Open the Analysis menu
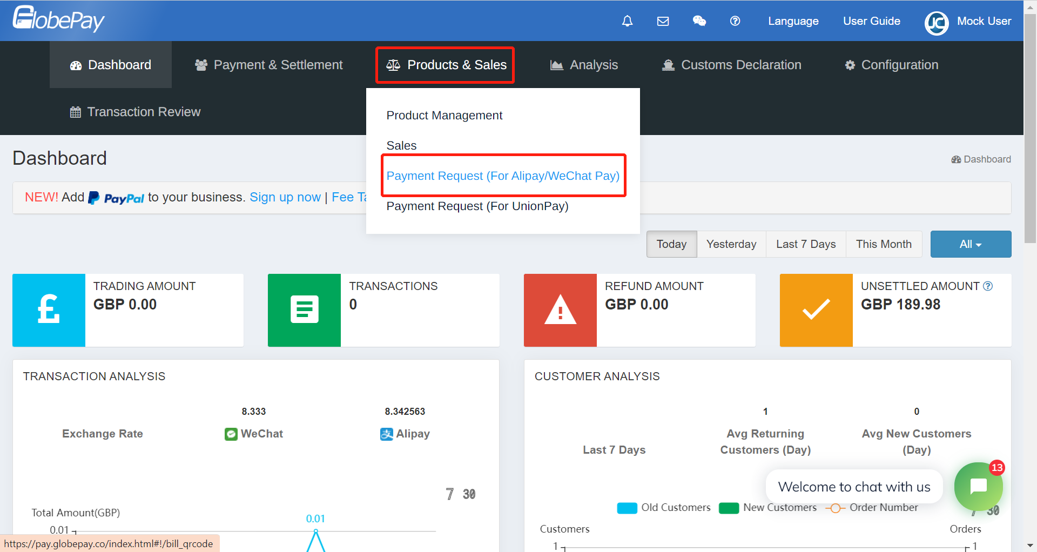Viewport: 1037px width, 552px height. click(x=583, y=65)
